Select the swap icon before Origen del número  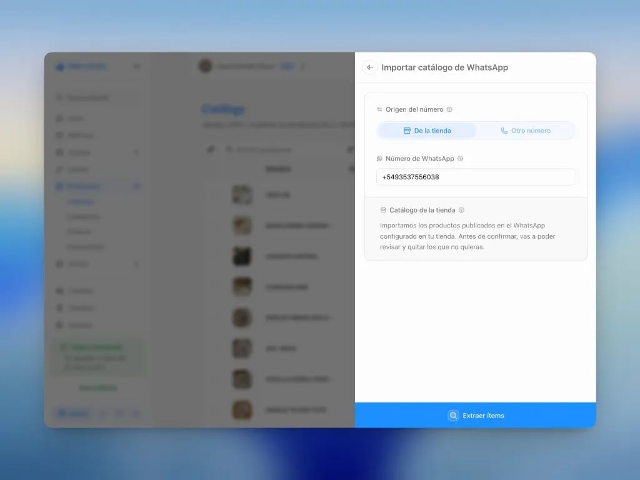tap(379, 109)
